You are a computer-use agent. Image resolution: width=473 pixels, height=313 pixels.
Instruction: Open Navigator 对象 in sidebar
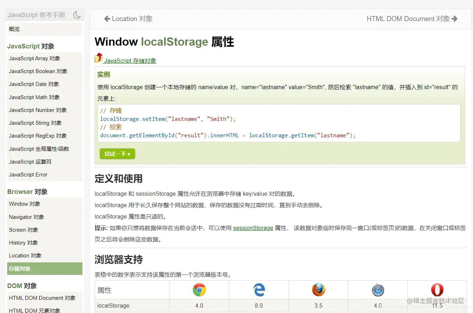45,217
